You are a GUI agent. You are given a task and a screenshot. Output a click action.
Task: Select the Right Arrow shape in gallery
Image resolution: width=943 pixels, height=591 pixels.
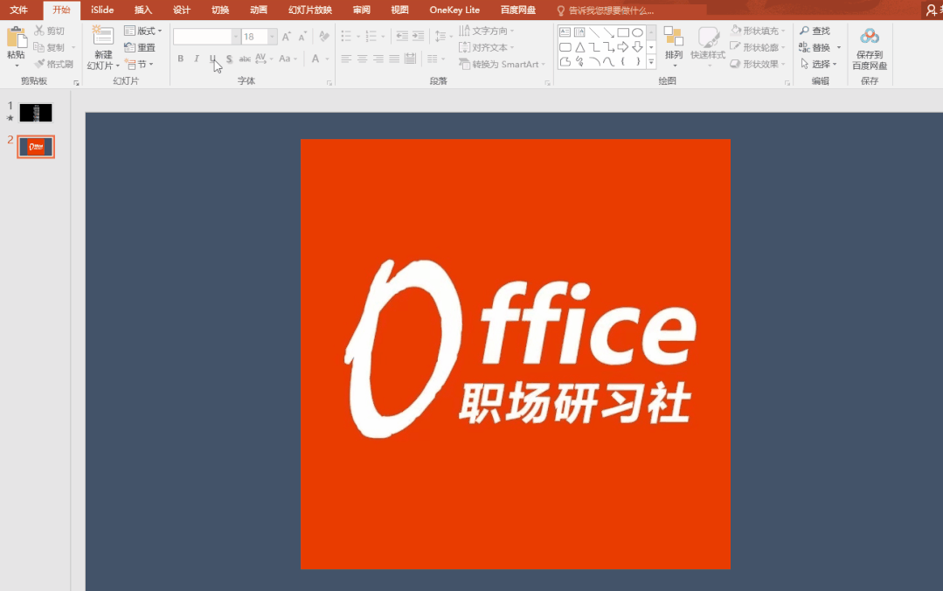(623, 47)
